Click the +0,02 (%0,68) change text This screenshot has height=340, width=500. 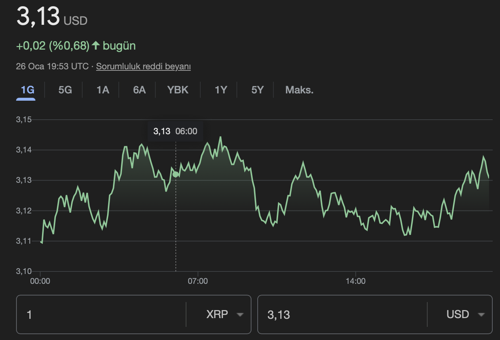tap(53, 46)
